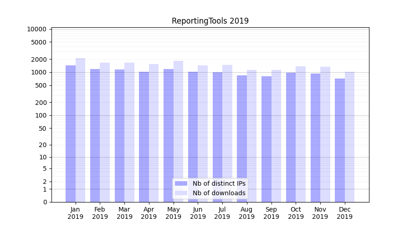Click the 0 y-axis tick label
The height and width of the screenshot is (227, 410).
pyautogui.click(x=45, y=202)
